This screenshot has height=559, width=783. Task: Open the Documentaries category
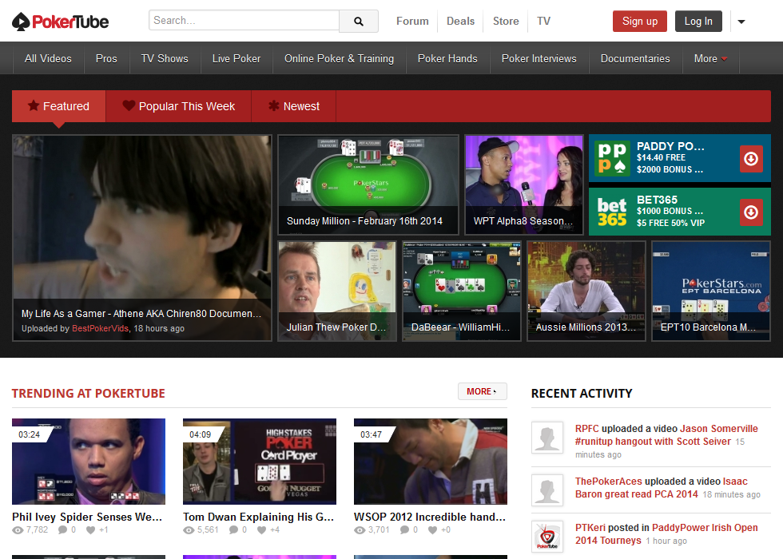click(x=635, y=58)
